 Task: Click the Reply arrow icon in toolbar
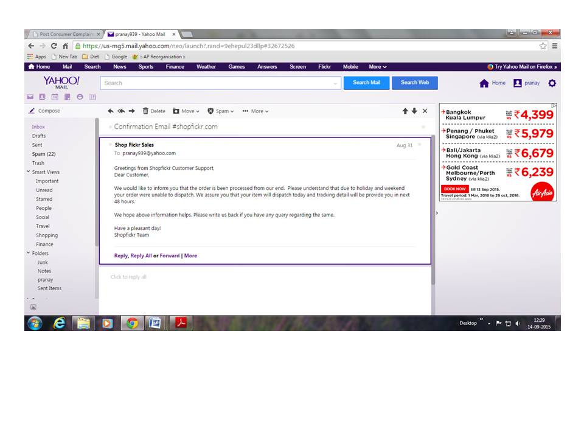tap(110, 111)
